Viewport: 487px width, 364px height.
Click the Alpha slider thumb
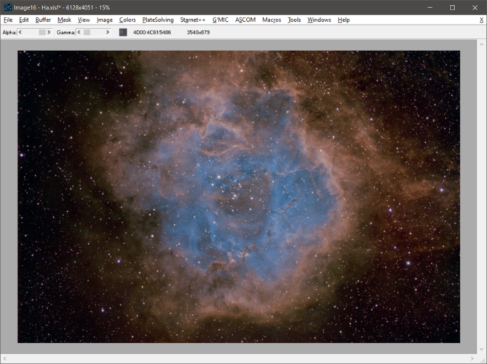tap(42, 32)
